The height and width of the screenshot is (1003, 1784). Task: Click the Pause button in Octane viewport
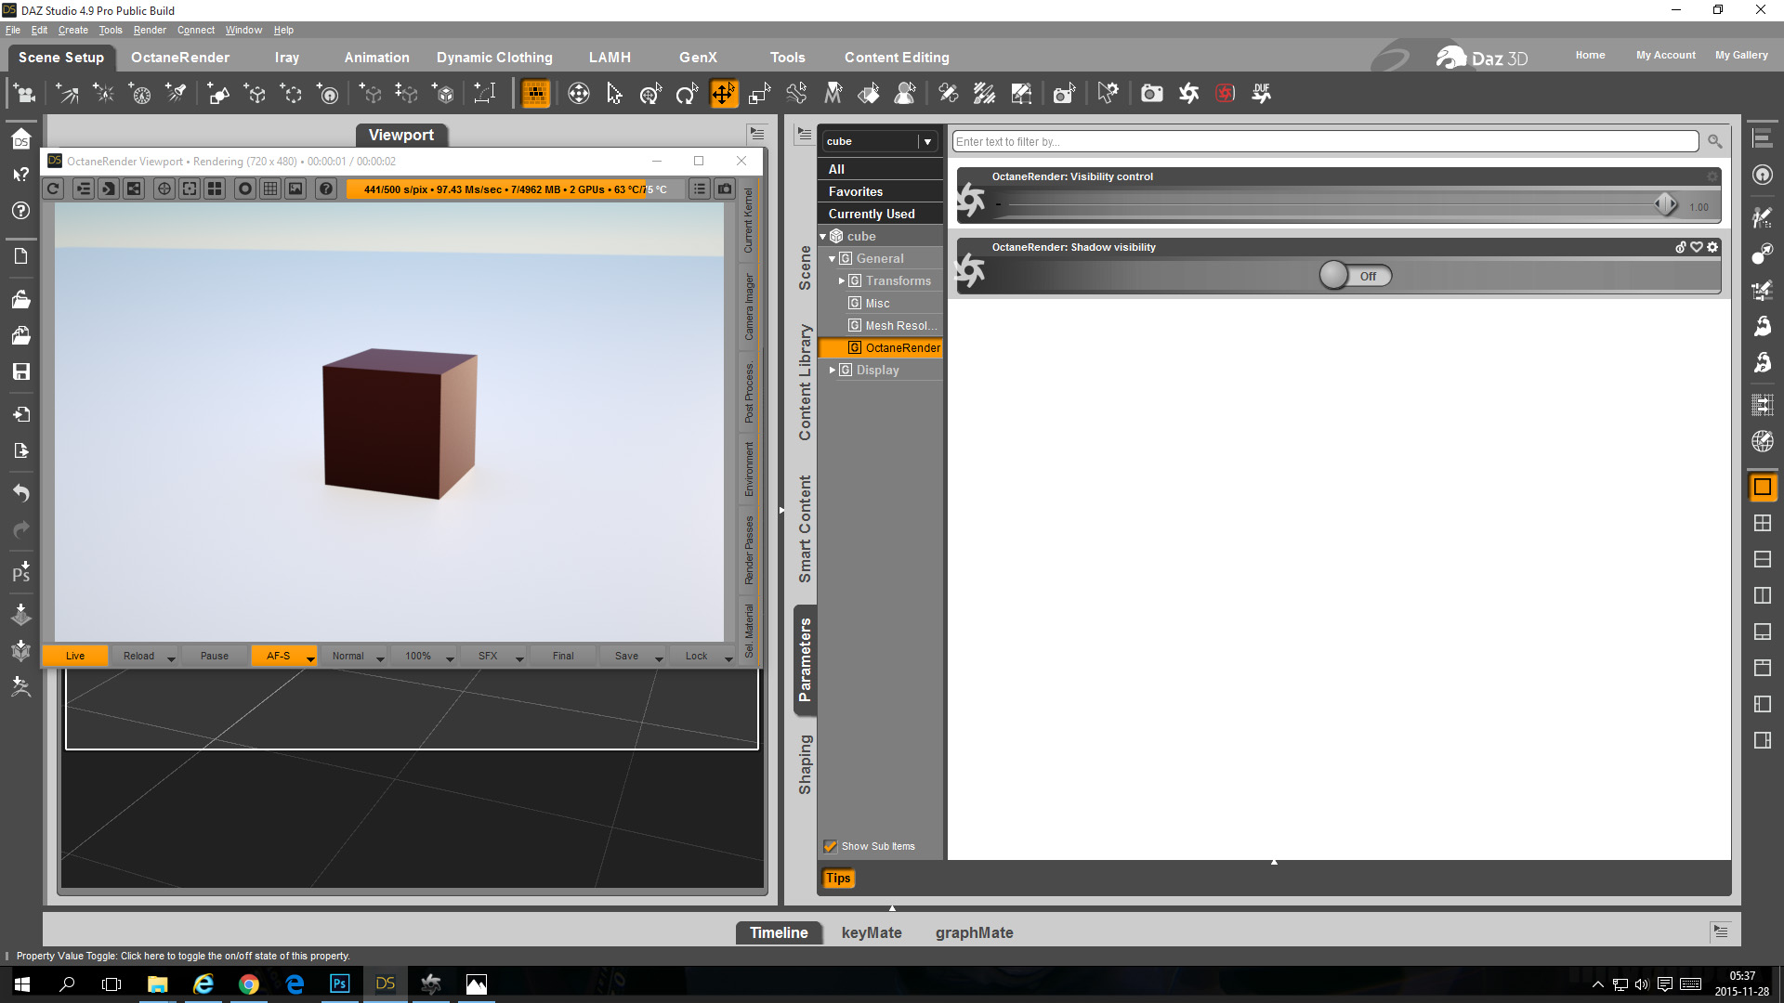(x=214, y=656)
